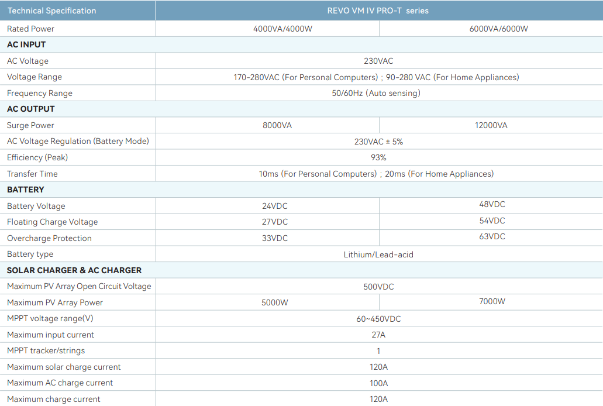Click the 'Overcharge Protection' row label

49,238
